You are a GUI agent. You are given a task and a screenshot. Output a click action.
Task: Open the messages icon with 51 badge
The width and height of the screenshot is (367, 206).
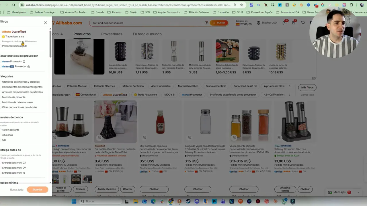[x=284, y=23]
